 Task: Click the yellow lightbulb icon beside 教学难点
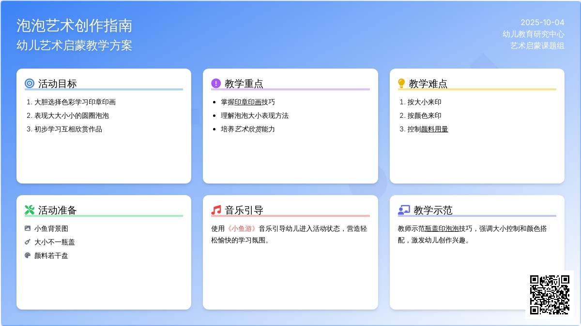pyautogui.click(x=401, y=84)
